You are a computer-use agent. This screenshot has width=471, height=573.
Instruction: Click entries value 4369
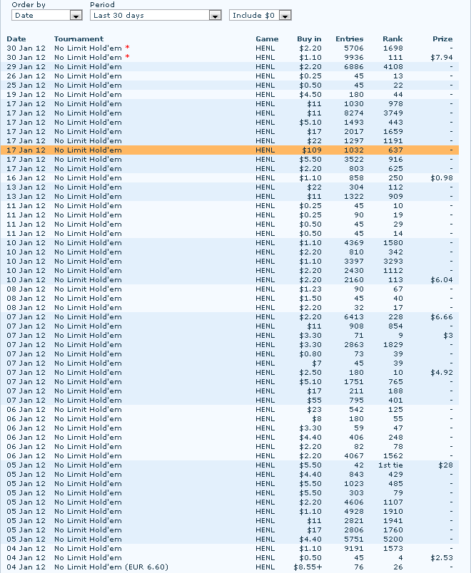pos(353,242)
